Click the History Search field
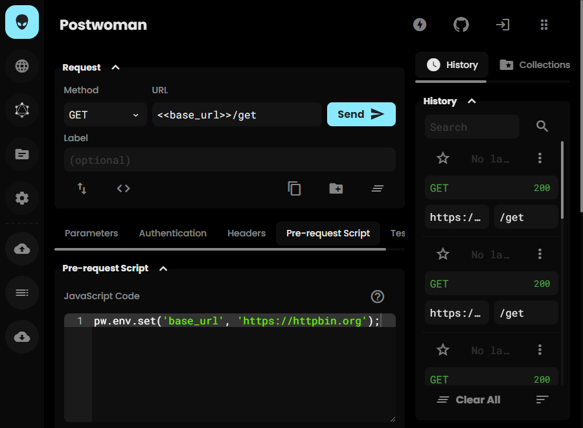Image resolution: width=583 pixels, height=428 pixels. coord(472,127)
